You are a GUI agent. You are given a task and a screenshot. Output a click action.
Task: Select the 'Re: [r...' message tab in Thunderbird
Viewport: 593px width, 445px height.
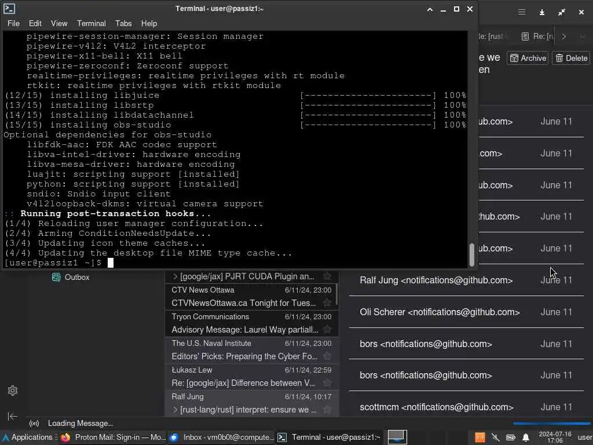[537, 37]
